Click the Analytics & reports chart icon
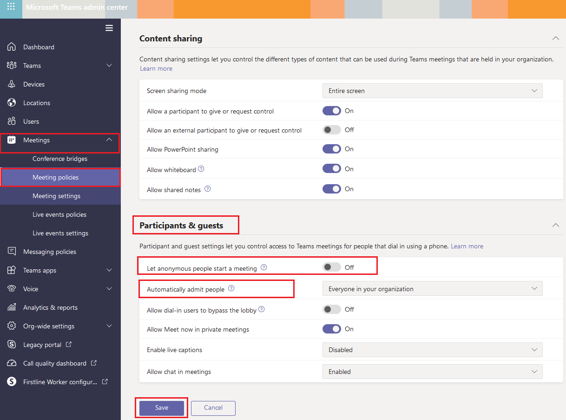This screenshot has height=420, width=566. coord(12,307)
